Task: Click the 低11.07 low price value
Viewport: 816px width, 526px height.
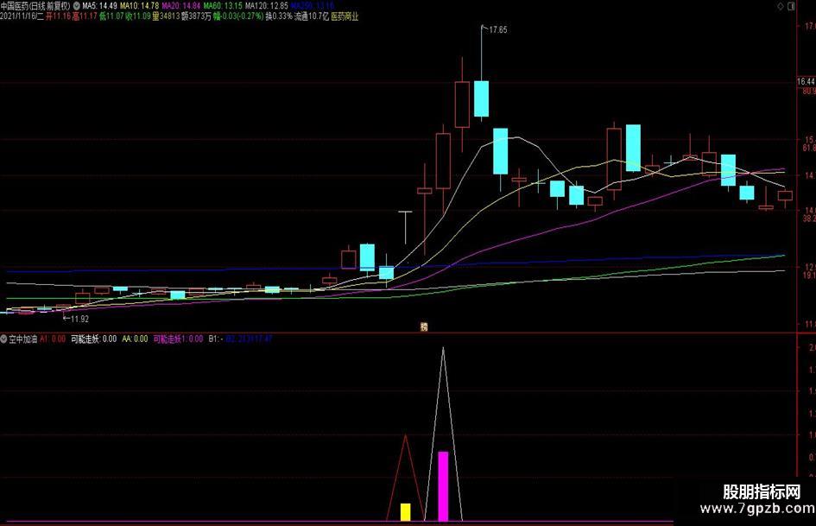Action: pyautogui.click(x=111, y=16)
